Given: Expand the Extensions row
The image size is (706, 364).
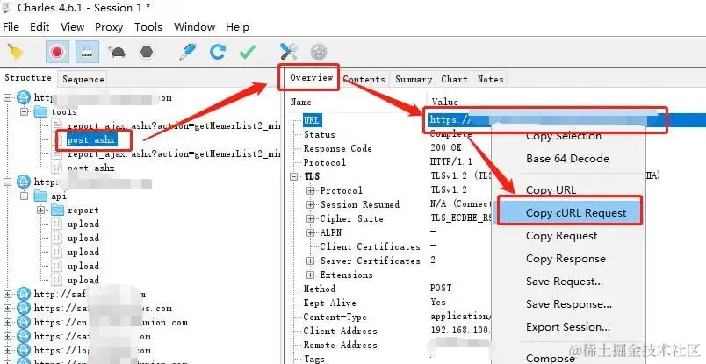Looking at the screenshot, I should [310, 275].
